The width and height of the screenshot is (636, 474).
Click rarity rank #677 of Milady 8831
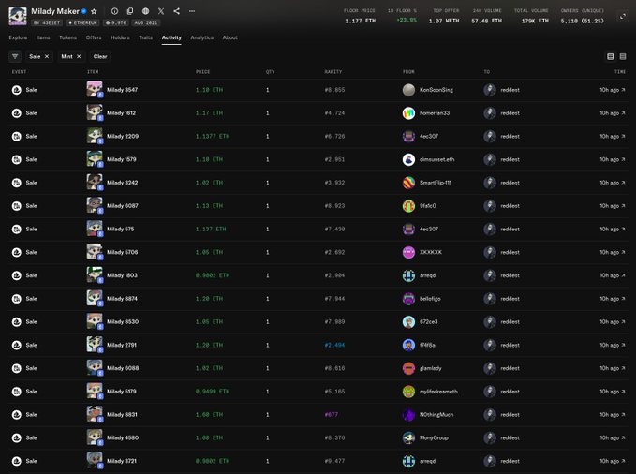(x=332, y=414)
